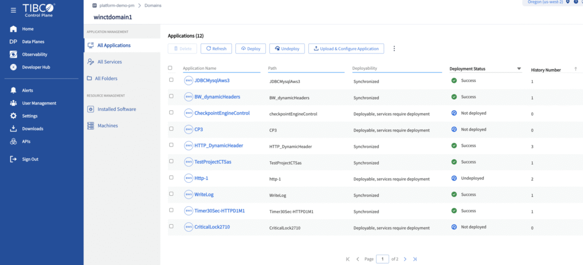Image resolution: width=583 pixels, height=265 pixels.
Task: Open the TestProjectCTSas application link
Action: click(x=213, y=162)
